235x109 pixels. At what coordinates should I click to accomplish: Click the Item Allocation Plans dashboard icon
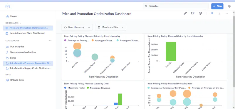(x=7, y=33)
